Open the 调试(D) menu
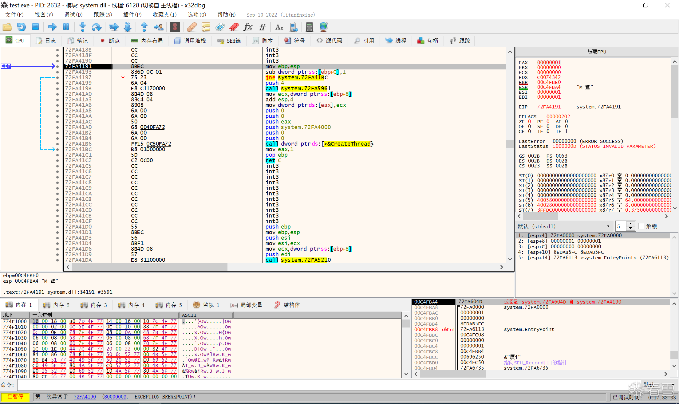The width and height of the screenshot is (679, 404). [73, 15]
